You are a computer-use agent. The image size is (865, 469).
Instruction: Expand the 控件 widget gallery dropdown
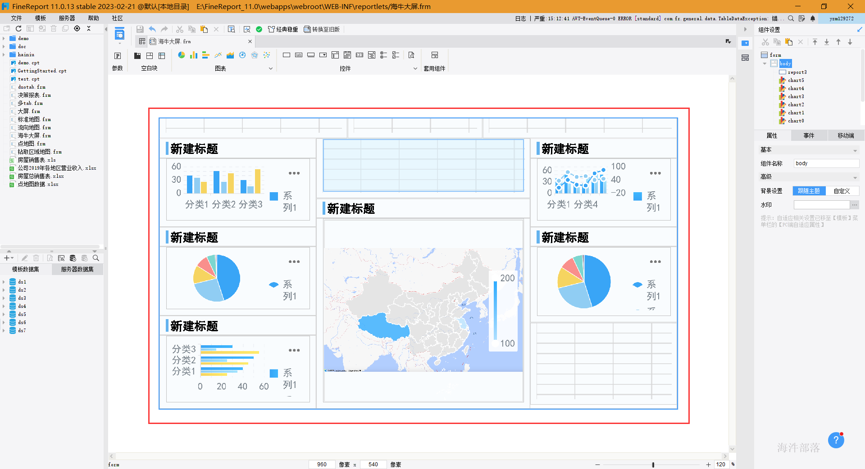(x=415, y=68)
